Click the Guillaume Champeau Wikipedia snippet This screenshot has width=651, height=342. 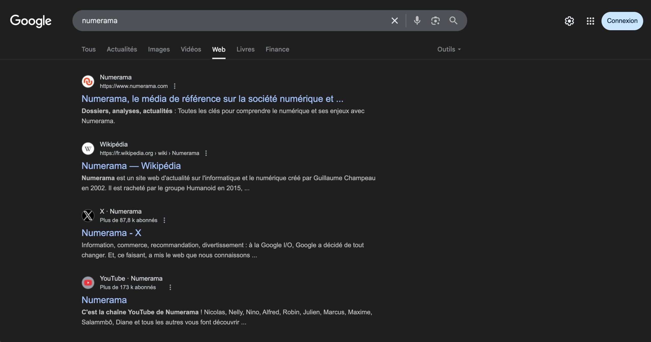coord(228,183)
